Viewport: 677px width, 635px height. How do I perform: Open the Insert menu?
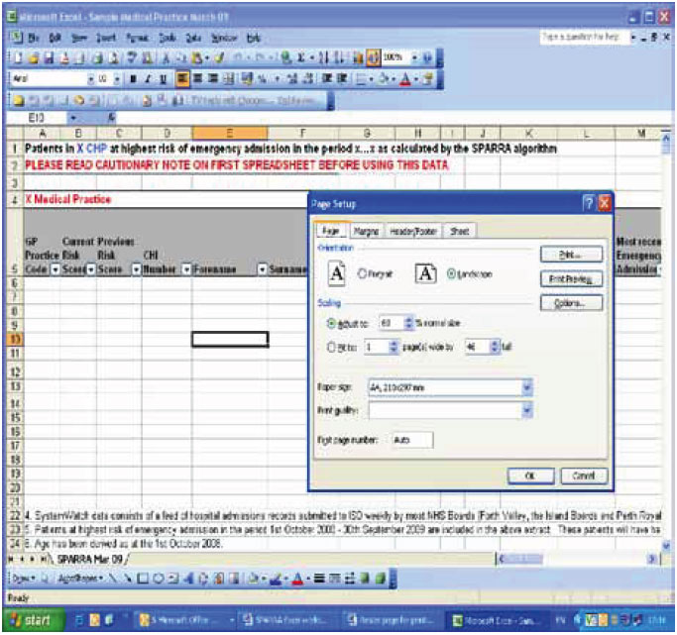pos(106,38)
